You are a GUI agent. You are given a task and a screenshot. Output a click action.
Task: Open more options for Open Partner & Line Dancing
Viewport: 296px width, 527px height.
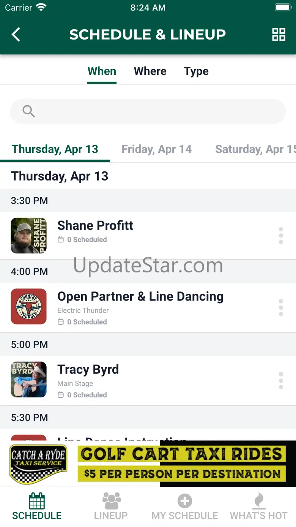pos(281,307)
